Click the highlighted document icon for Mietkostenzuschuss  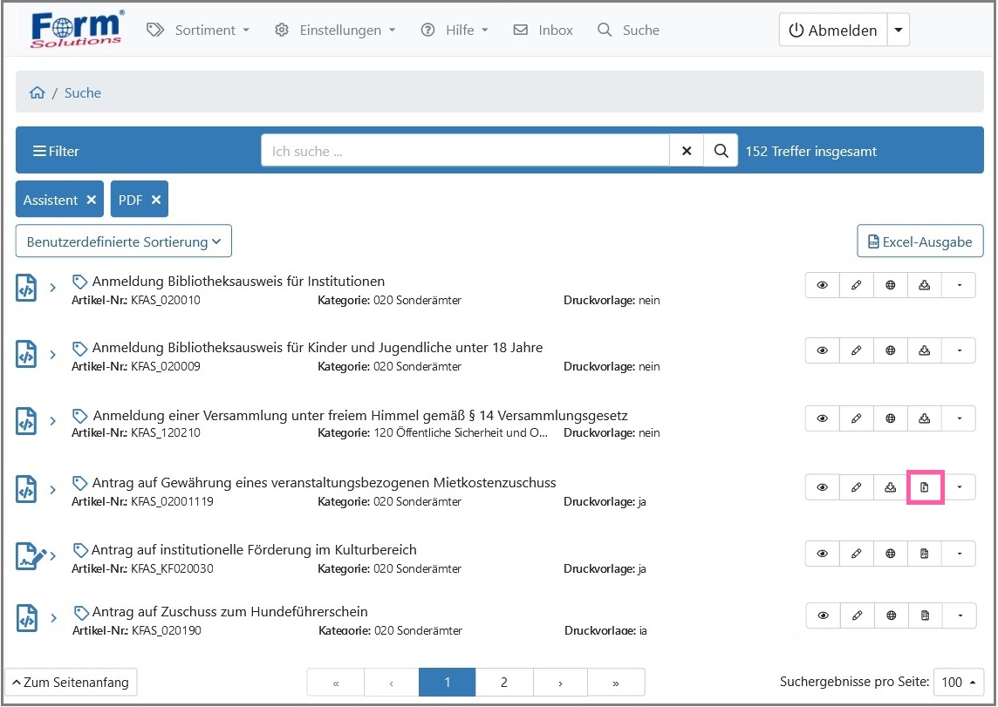925,487
